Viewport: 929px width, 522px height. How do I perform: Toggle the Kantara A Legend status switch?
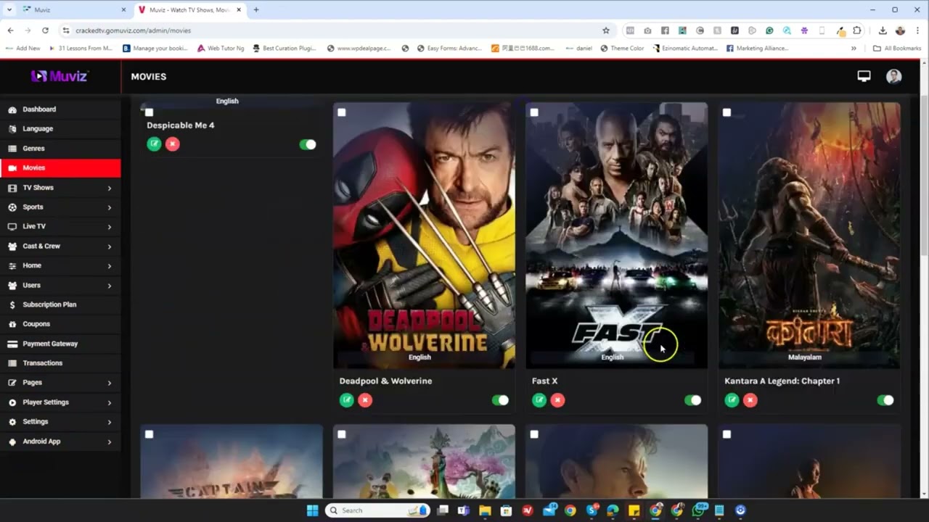pos(885,400)
